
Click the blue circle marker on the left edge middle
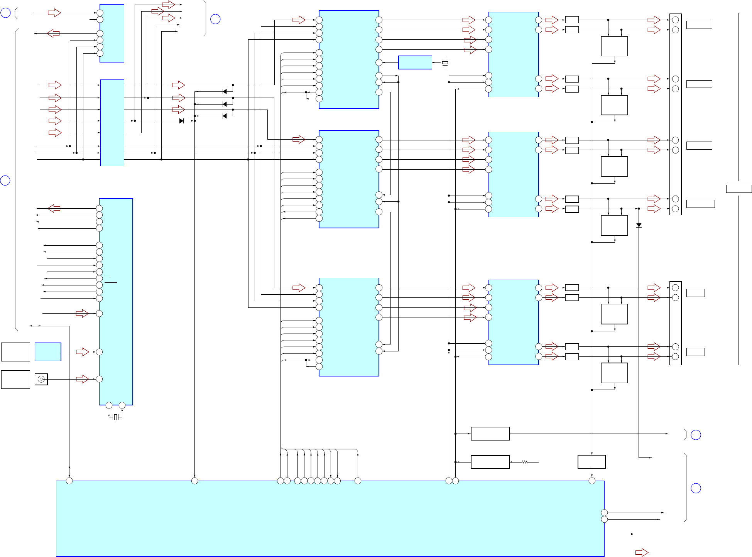(x=5, y=180)
